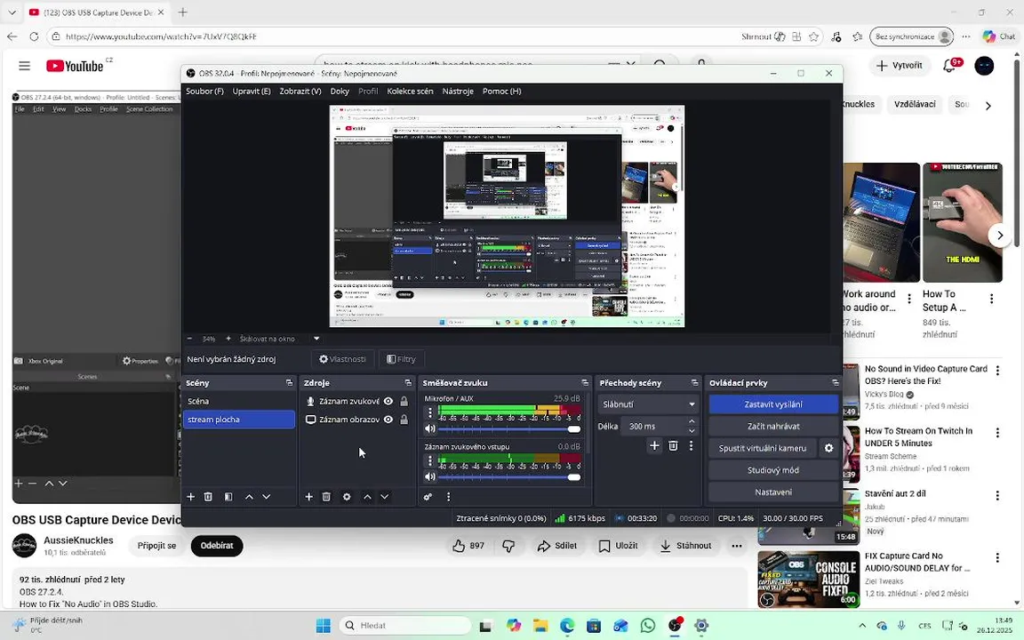The width and height of the screenshot is (1024, 640).
Task: Open Mikrofon / AUX channel options dots
Action: [429, 412]
